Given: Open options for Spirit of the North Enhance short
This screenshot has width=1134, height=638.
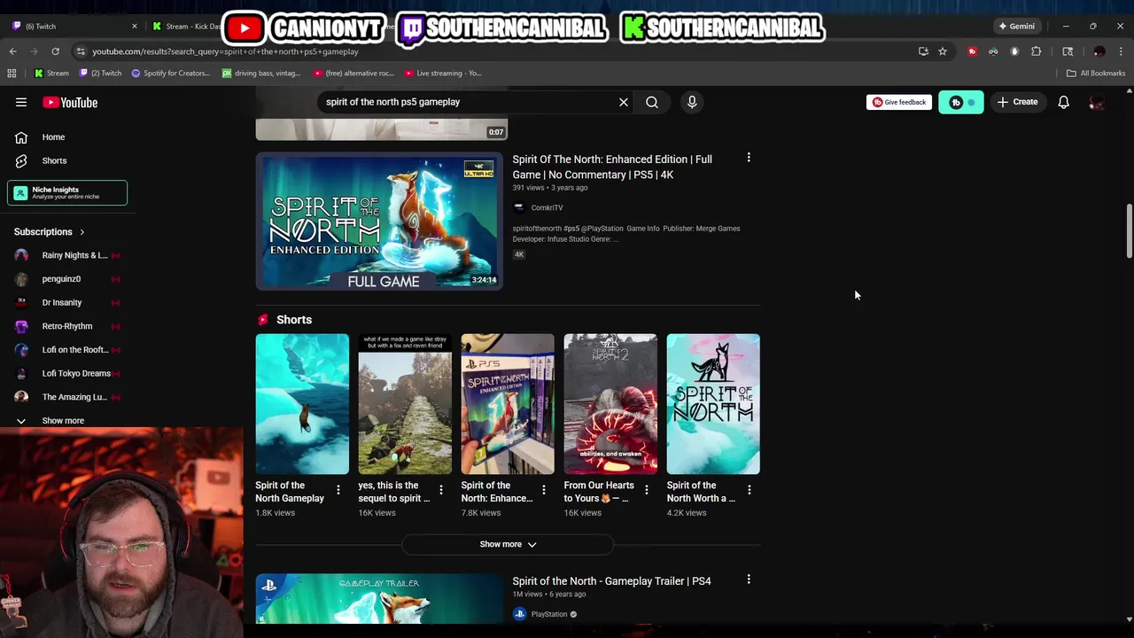Looking at the screenshot, I should coord(544,490).
